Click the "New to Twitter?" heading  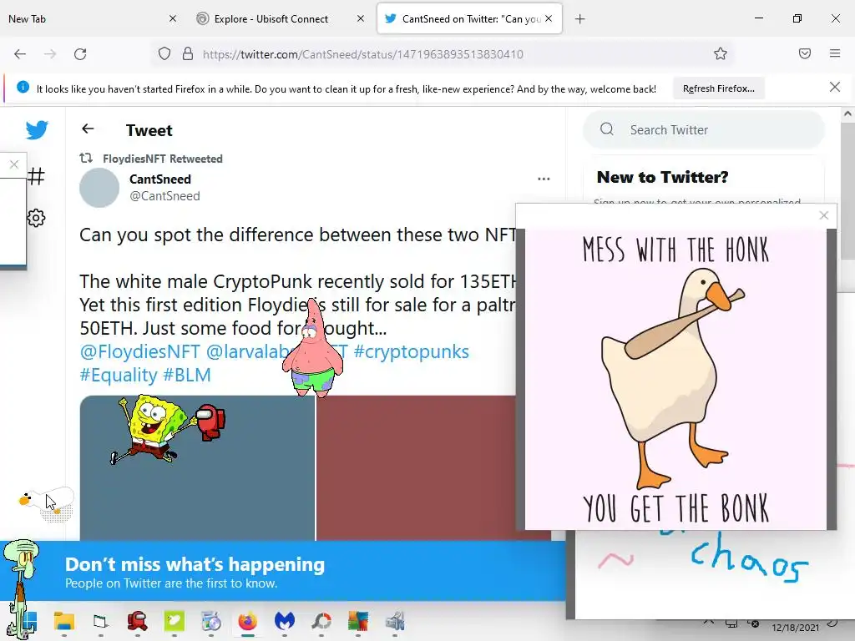pyautogui.click(x=662, y=177)
